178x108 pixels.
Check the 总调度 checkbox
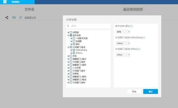click(74, 41)
